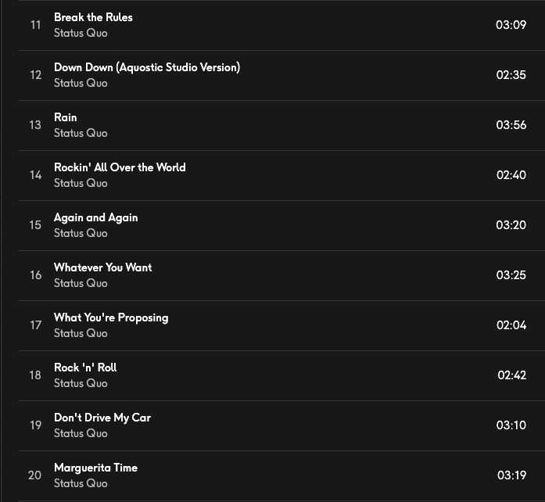Open "Rockin' All Over the World" track
This screenshot has width=545, height=502.
(x=120, y=167)
